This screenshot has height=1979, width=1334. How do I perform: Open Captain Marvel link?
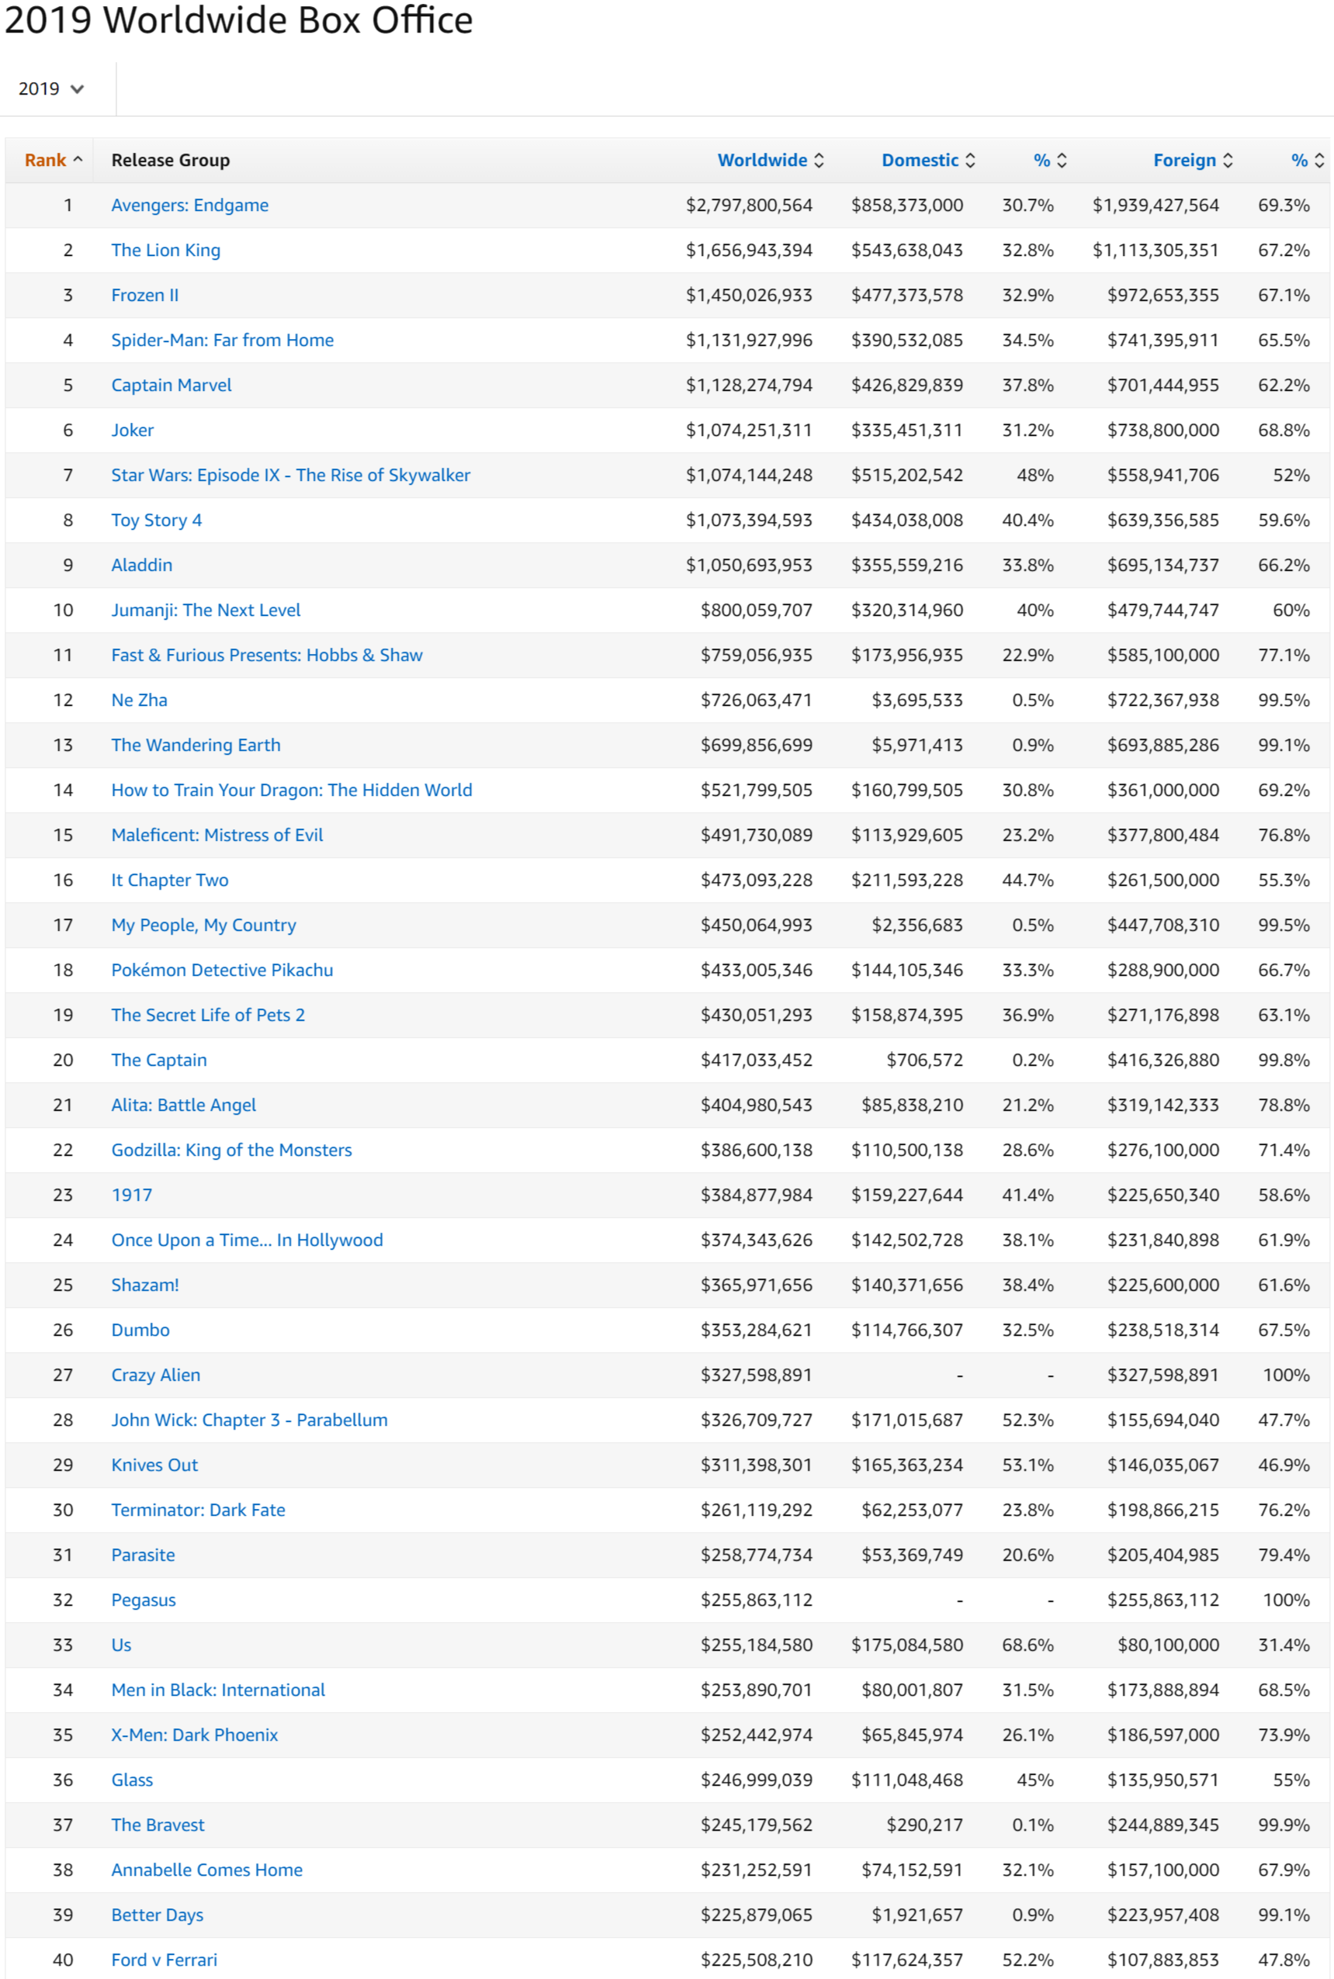(x=171, y=386)
